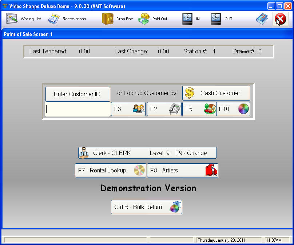Lookup customer by name with F3
The height and width of the screenshot is (245, 294).
[128, 109]
